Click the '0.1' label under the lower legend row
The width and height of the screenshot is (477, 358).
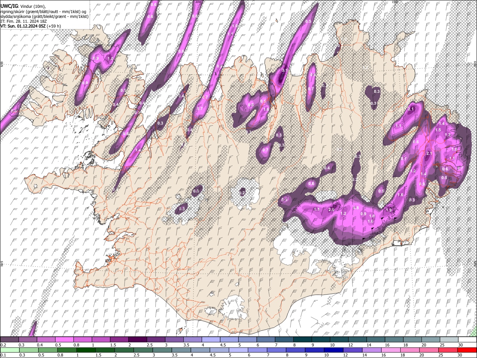coord(3,355)
